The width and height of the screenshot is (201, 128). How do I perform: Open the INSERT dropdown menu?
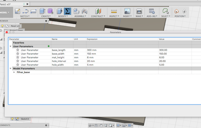[x=127, y=16]
